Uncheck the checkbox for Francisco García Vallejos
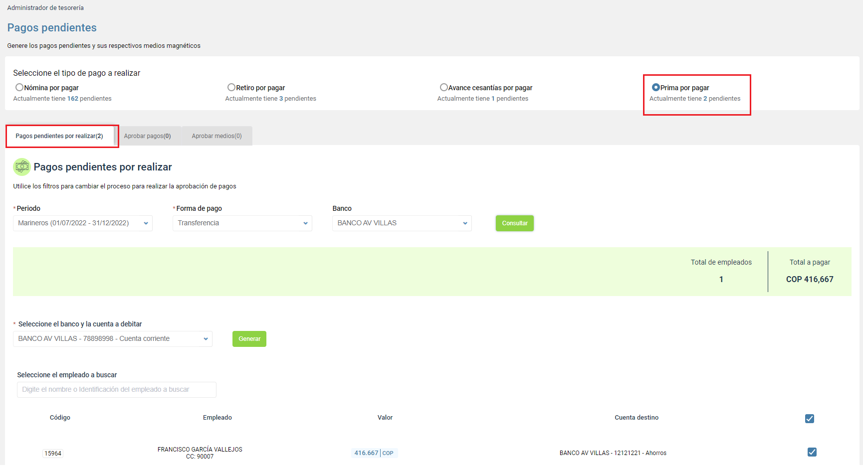 812,452
